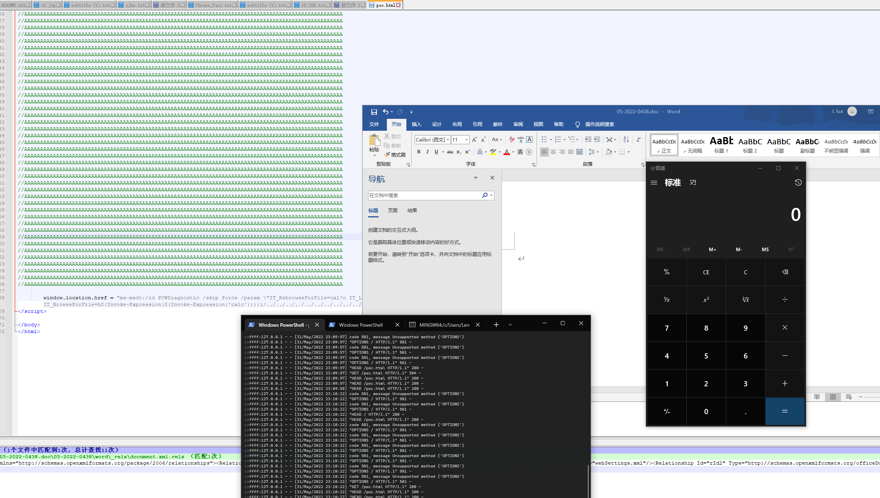The image size is (880, 498).
Task: Open Quick Access Toolbar customize arrow
Action: pos(411,112)
